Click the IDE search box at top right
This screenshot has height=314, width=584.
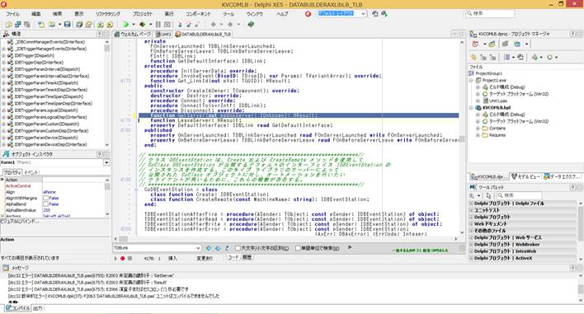tap(490, 13)
